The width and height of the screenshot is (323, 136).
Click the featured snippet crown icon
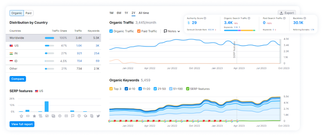coord(21,116)
